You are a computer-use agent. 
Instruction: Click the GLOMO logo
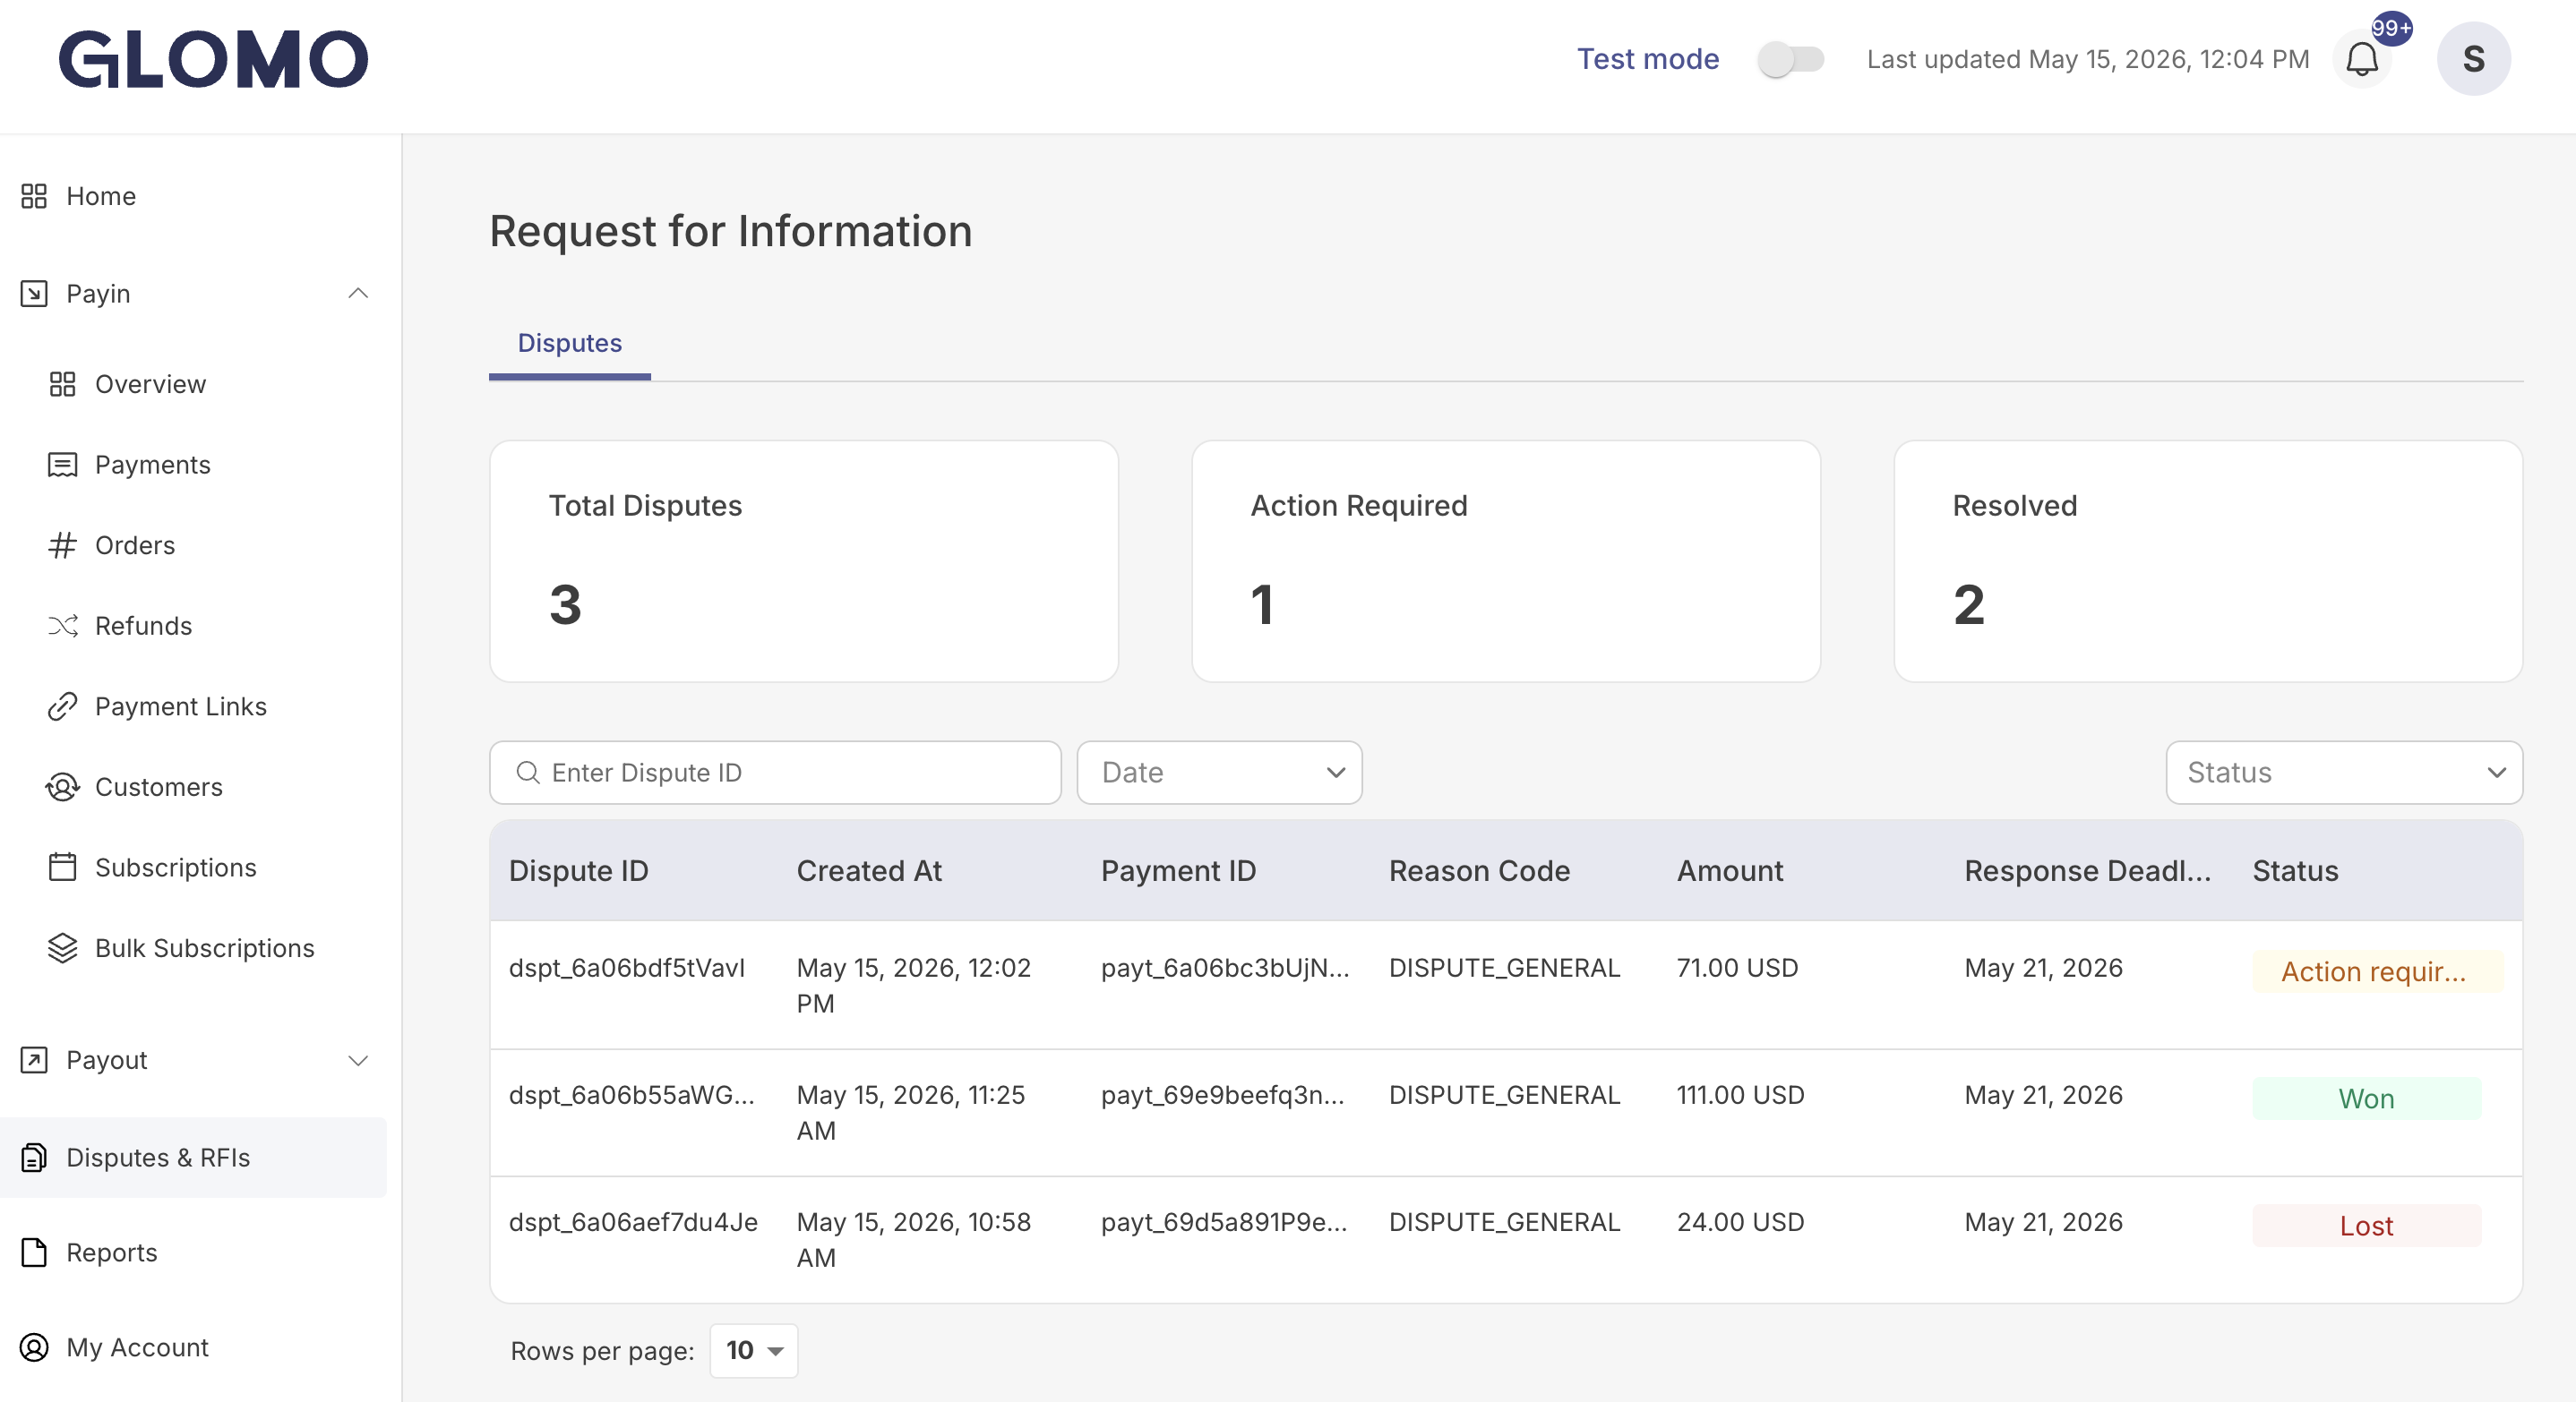pyautogui.click(x=214, y=59)
